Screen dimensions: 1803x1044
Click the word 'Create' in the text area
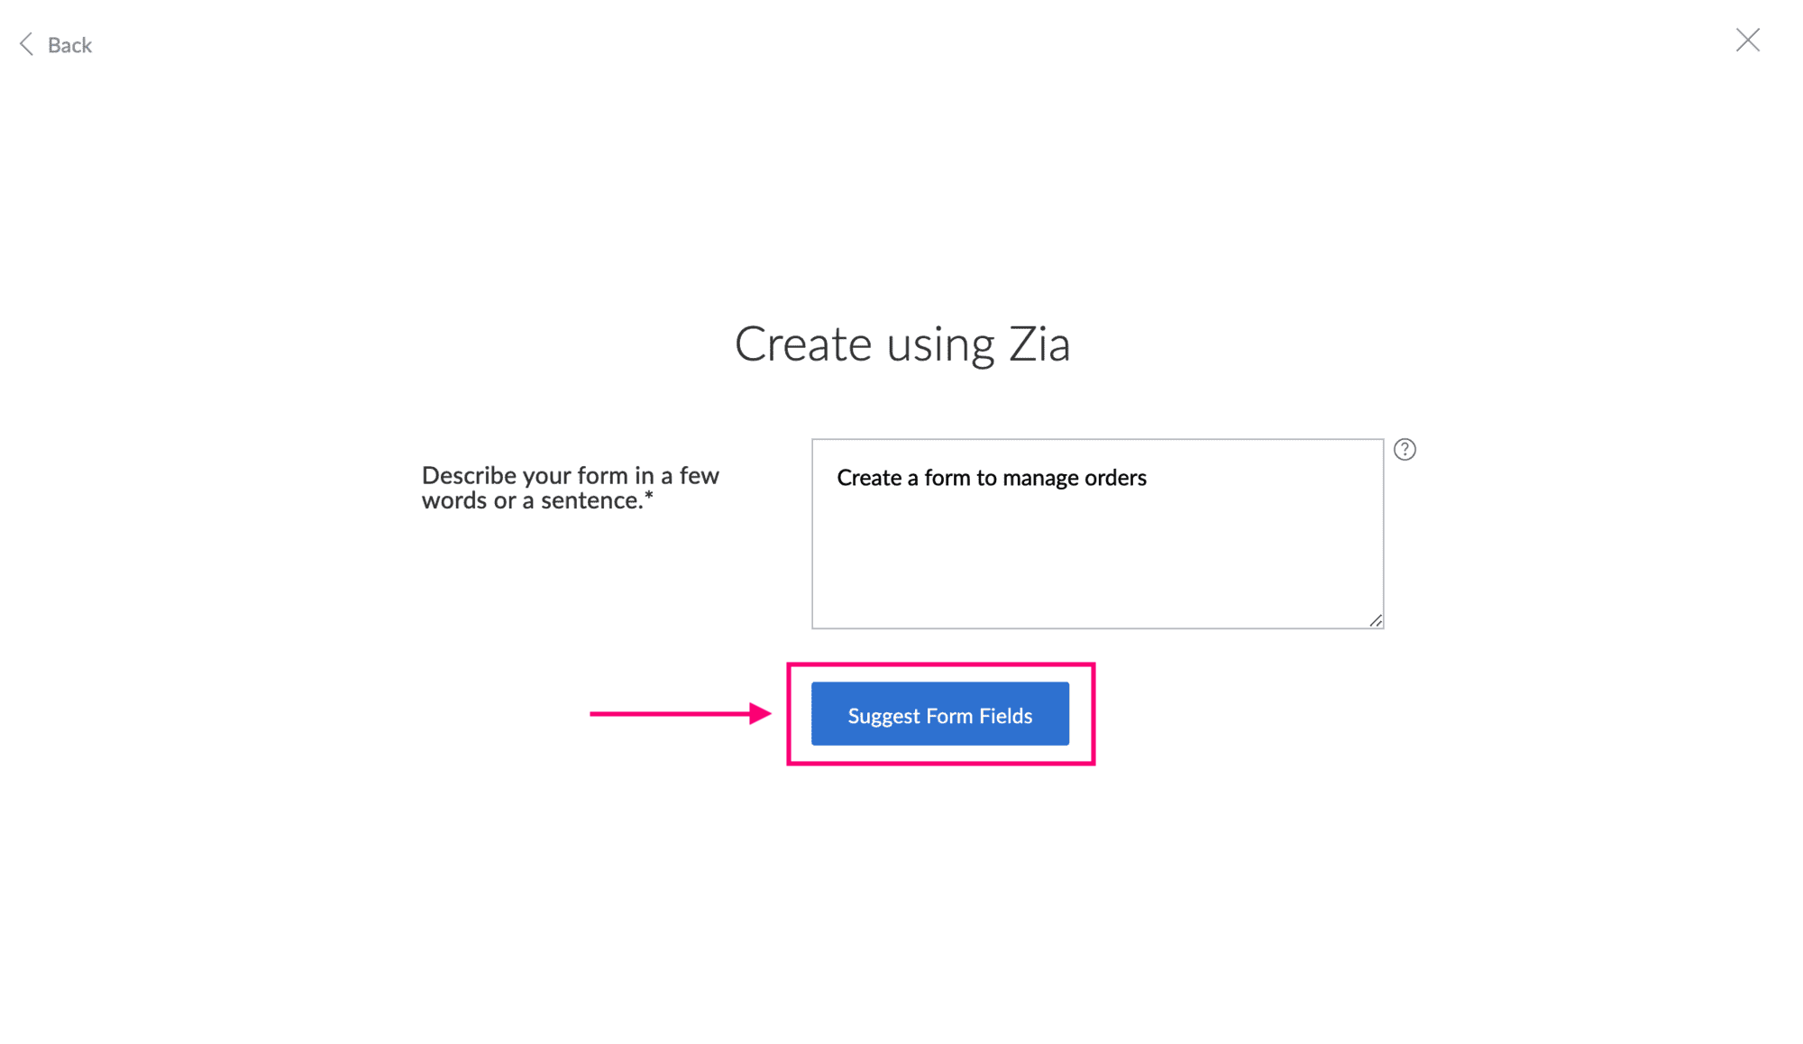[869, 478]
